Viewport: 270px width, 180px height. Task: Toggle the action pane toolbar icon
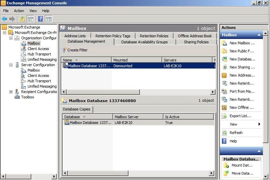(48, 19)
